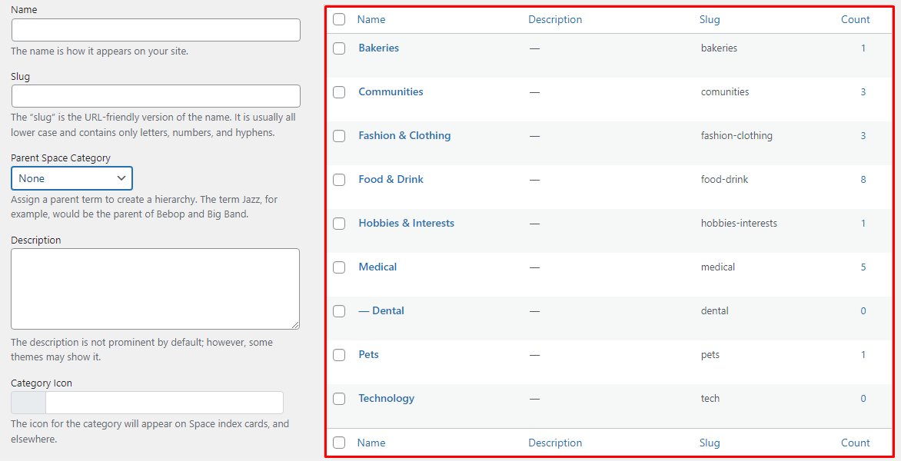Viewport: 901px width, 461px height.
Task: Select the checkbox beside Technology
Action: (339, 399)
